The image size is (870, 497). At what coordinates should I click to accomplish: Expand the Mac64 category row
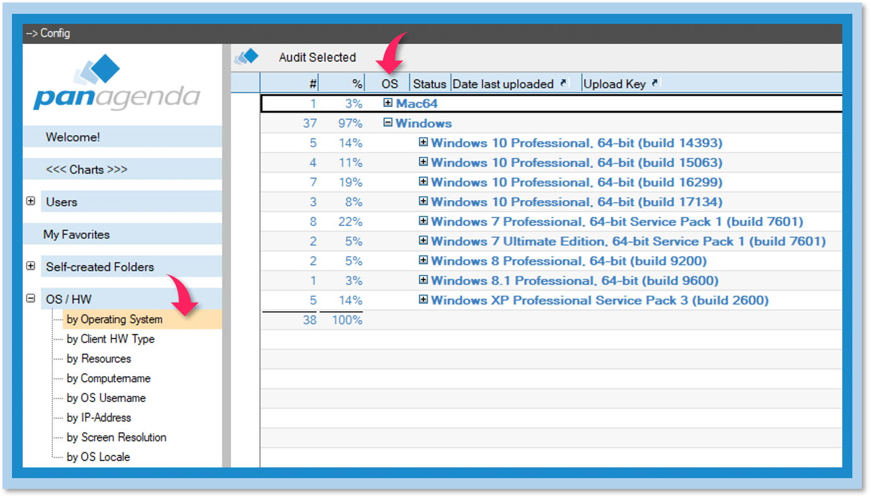[x=388, y=103]
